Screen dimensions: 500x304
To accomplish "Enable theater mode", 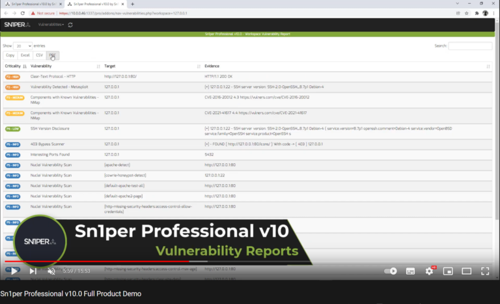I will tap(466, 271).
